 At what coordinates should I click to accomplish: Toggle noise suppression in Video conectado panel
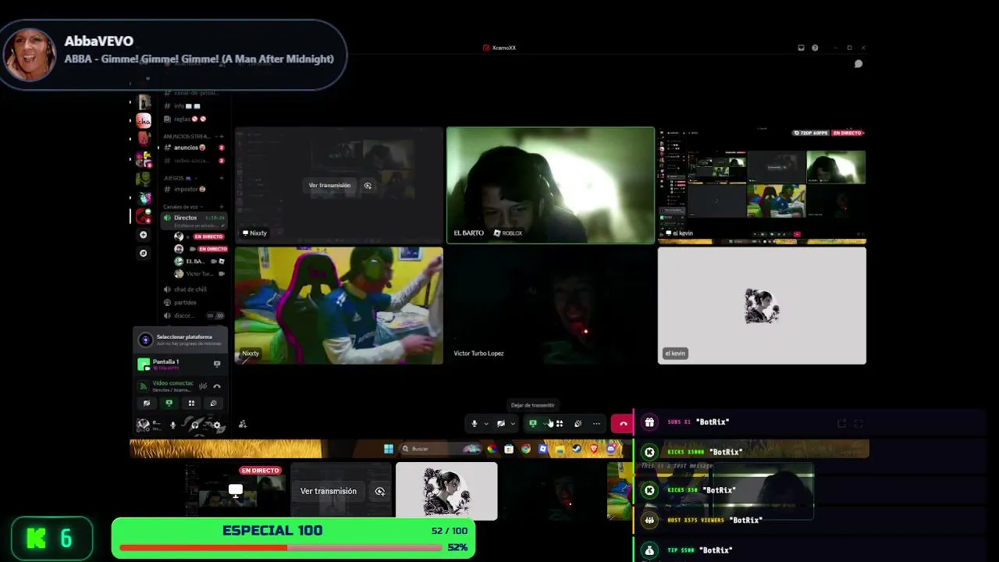tap(203, 386)
